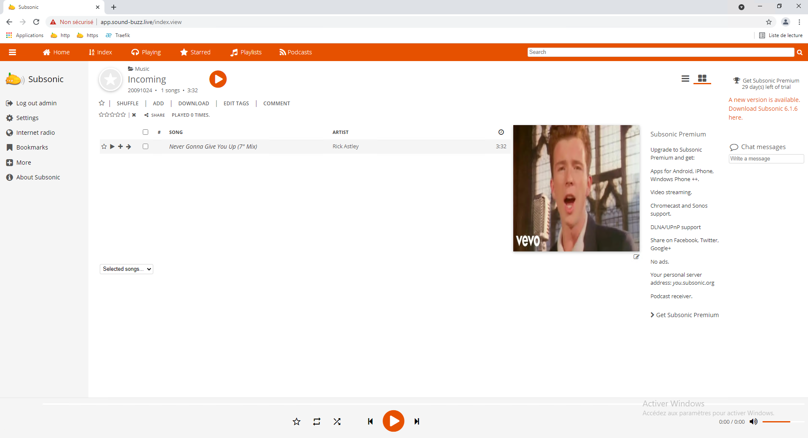808x438 pixels.
Task: Toggle shuffle in player bar
Action: tap(337, 422)
